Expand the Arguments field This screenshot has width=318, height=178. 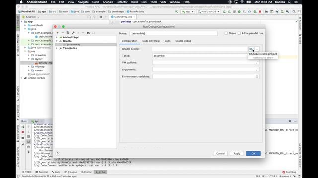point(257,69)
